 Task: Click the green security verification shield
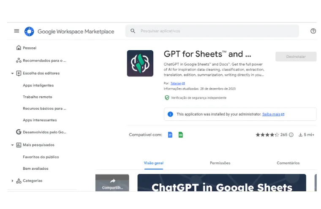(167, 98)
